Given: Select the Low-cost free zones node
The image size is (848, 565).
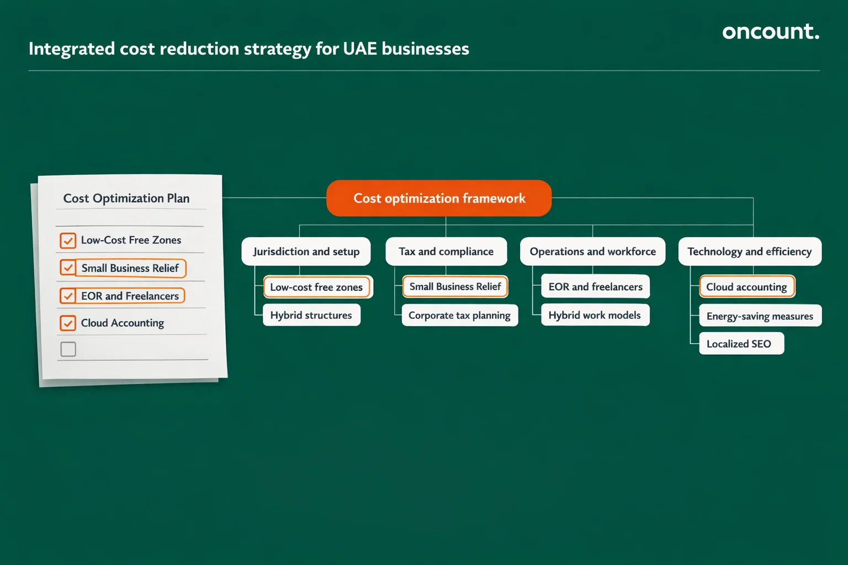Looking at the screenshot, I should pos(317,287).
